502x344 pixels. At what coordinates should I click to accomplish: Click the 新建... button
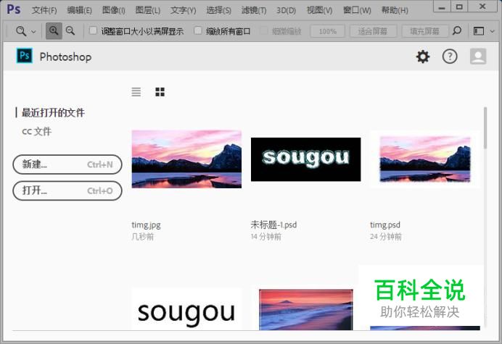[x=67, y=164]
